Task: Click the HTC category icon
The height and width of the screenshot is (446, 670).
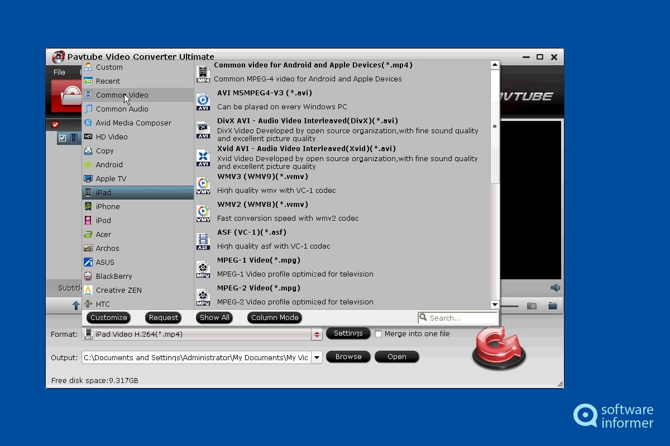Action: click(x=88, y=304)
